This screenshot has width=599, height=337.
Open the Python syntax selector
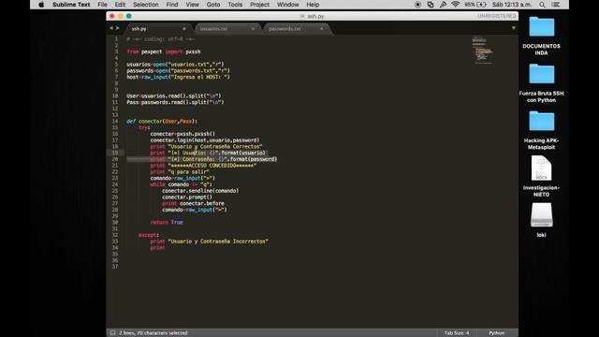pyautogui.click(x=497, y=333)
